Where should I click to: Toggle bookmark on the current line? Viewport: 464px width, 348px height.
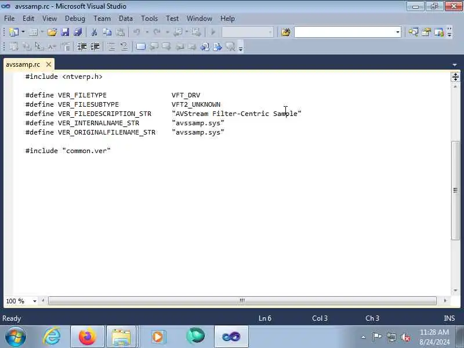click(x=140, y=46)
